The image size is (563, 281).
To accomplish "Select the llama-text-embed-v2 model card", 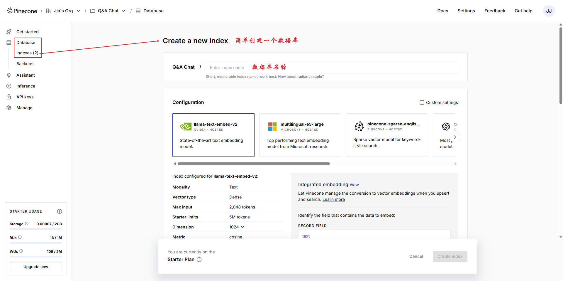I will click(x=213, y=135).
